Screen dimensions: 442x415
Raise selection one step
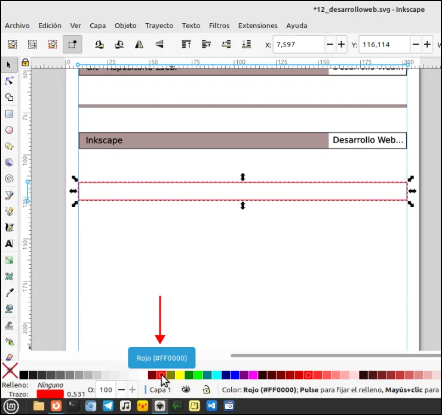[206, 45]
